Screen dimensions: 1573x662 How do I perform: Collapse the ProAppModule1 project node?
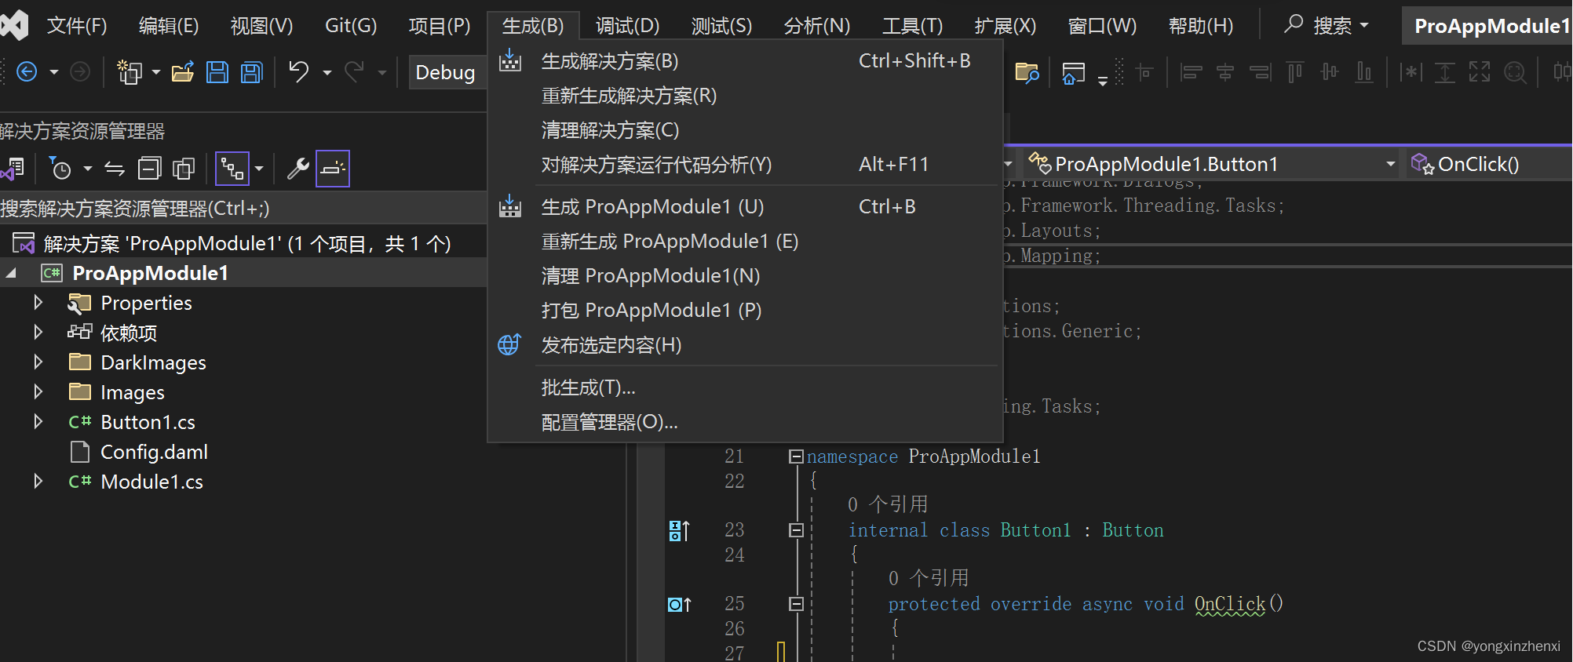click(11, 273)
